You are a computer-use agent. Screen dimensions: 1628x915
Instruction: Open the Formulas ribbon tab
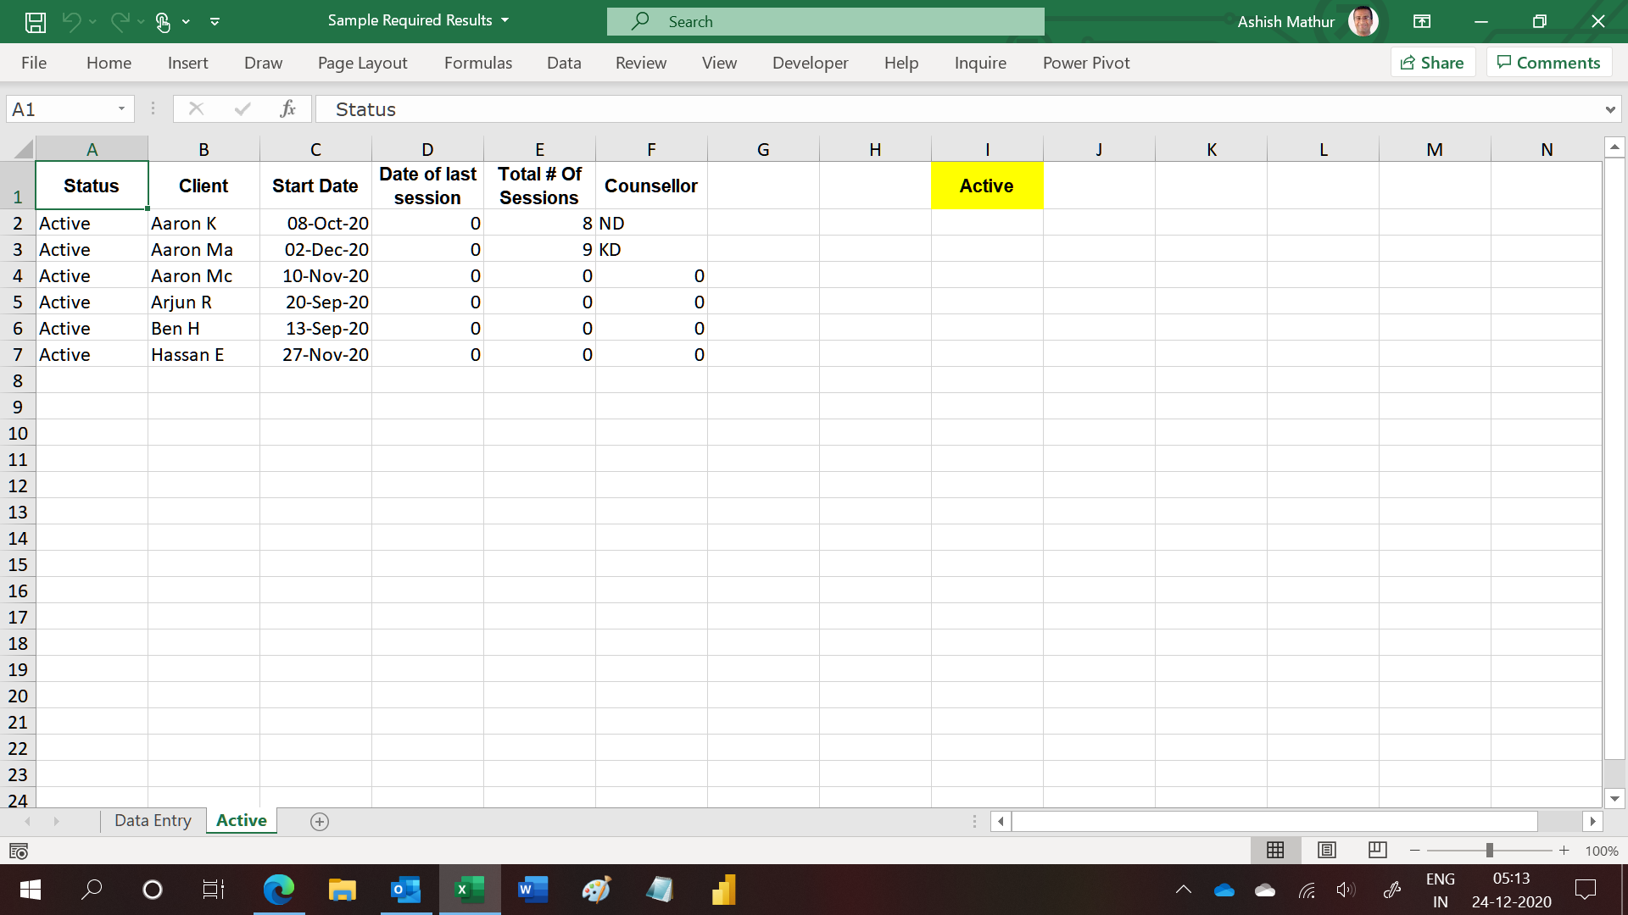(x=477, y=63)
